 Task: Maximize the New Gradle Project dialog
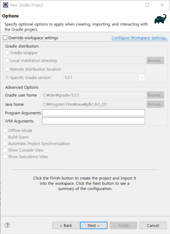[x=147, y=5]
